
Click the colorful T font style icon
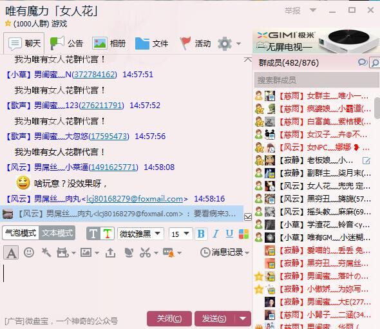point(108,234)
